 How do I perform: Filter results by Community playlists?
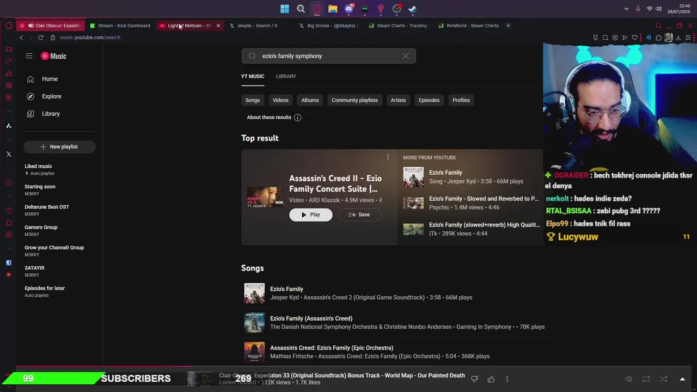tap(354, 100)
